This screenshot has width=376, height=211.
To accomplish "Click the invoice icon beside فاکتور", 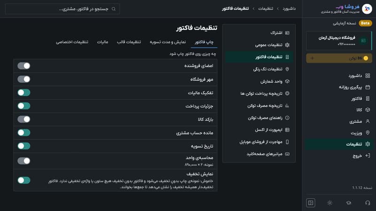I will (x=368, y=98).
